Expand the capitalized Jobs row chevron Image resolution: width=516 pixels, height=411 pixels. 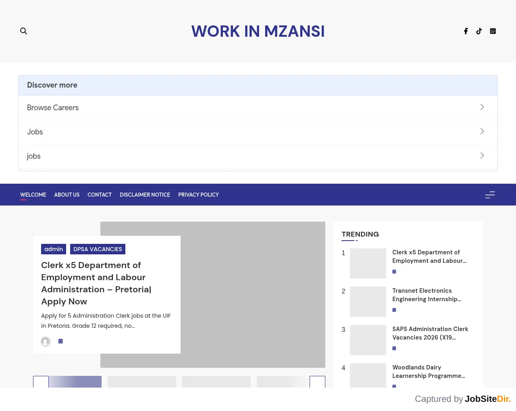(482, 131)
